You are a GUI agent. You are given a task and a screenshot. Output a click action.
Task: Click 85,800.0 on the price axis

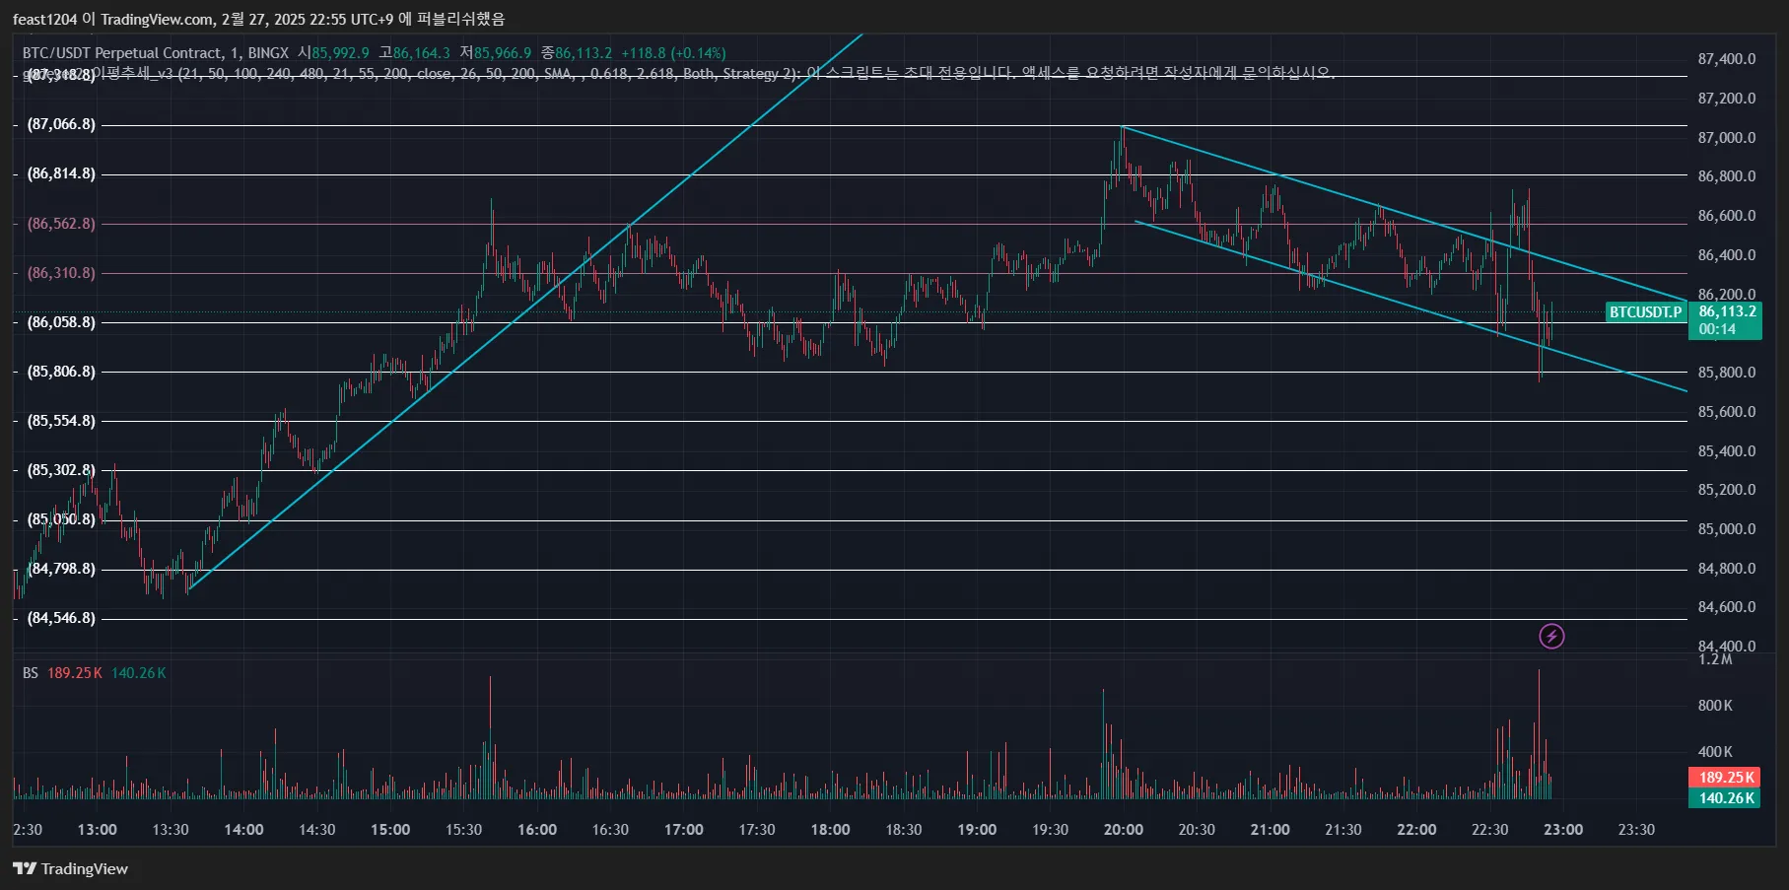[1727, 373]
